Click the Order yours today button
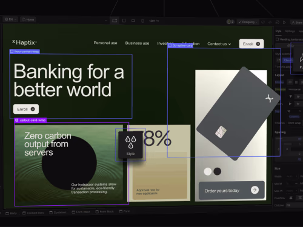Screen dimensions: 303x227 tap(231, 190)
